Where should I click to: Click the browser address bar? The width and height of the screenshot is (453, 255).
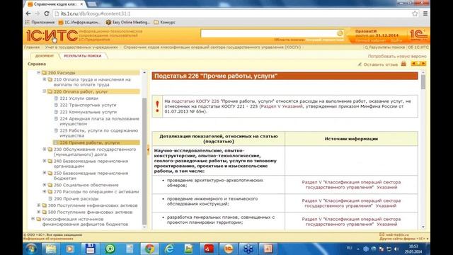tap(233, 13)
